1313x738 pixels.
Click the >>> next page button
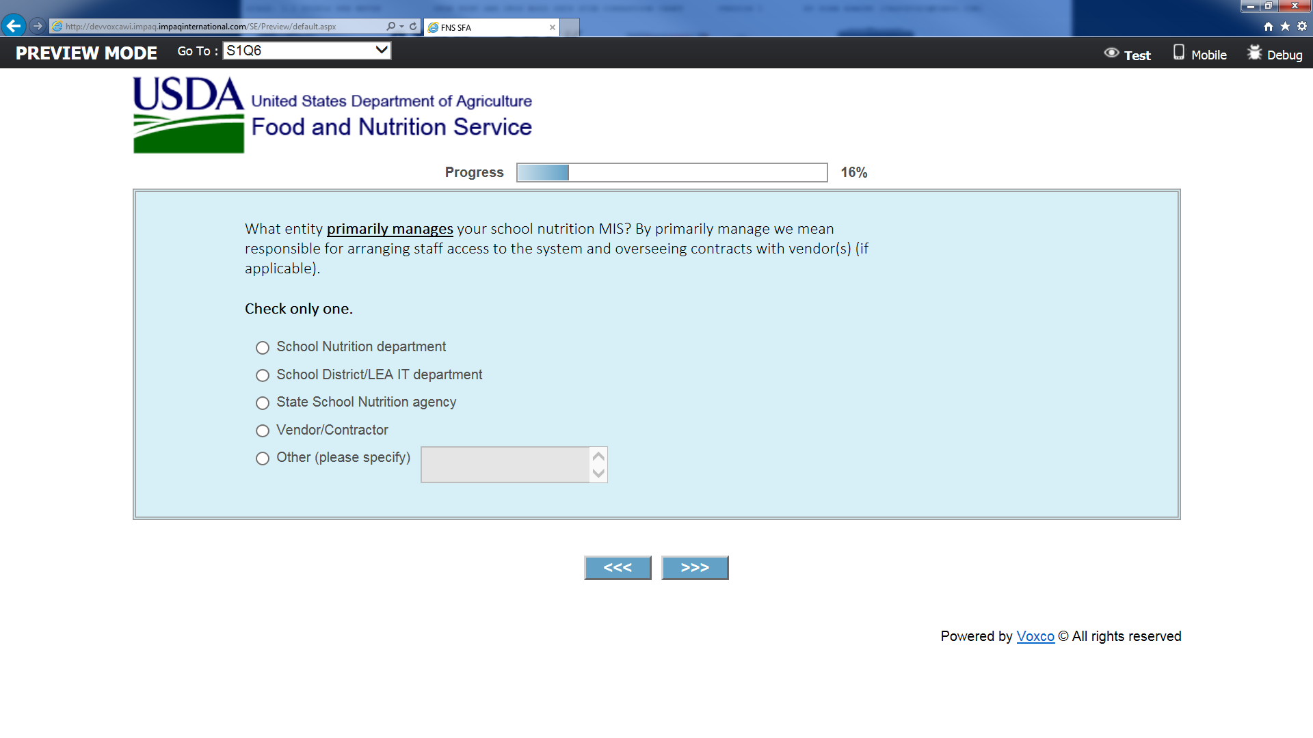click(695, 568)
